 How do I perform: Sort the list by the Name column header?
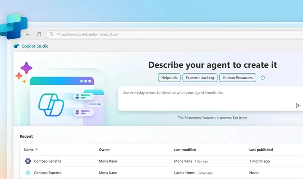(x=29, y=150)
